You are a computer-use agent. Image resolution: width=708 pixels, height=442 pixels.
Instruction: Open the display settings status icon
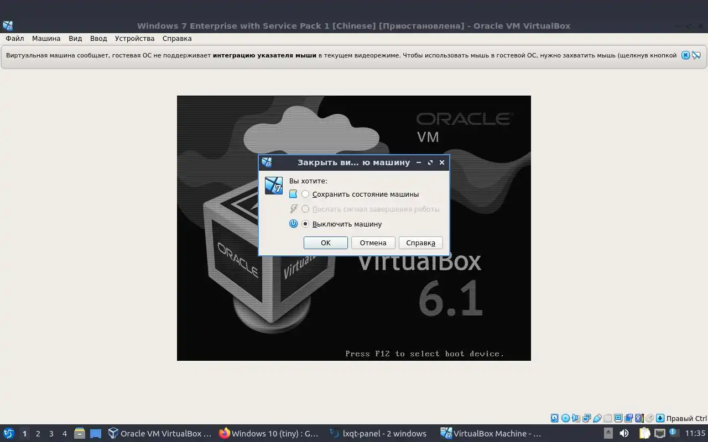click(618, 418)
